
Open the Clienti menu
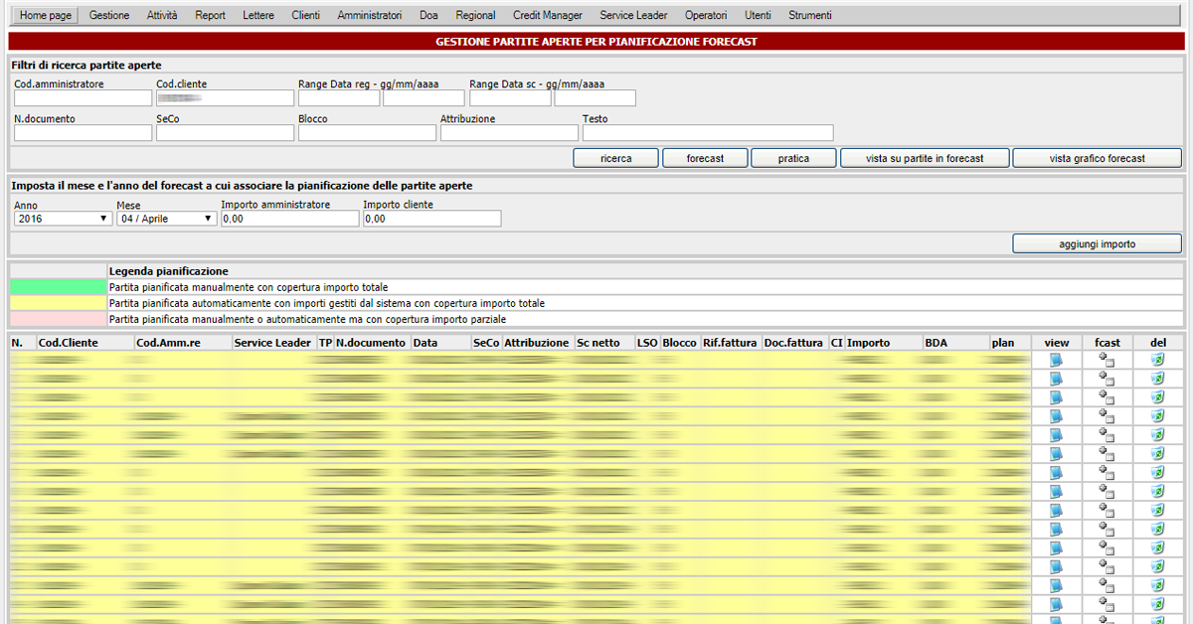[x=306, y=16]
